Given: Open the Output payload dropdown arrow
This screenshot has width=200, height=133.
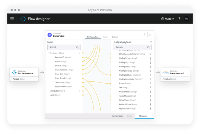Looking at the screenshot, I should (151, 42).
